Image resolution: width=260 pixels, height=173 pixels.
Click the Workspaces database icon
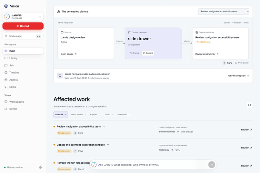(6, 102)
